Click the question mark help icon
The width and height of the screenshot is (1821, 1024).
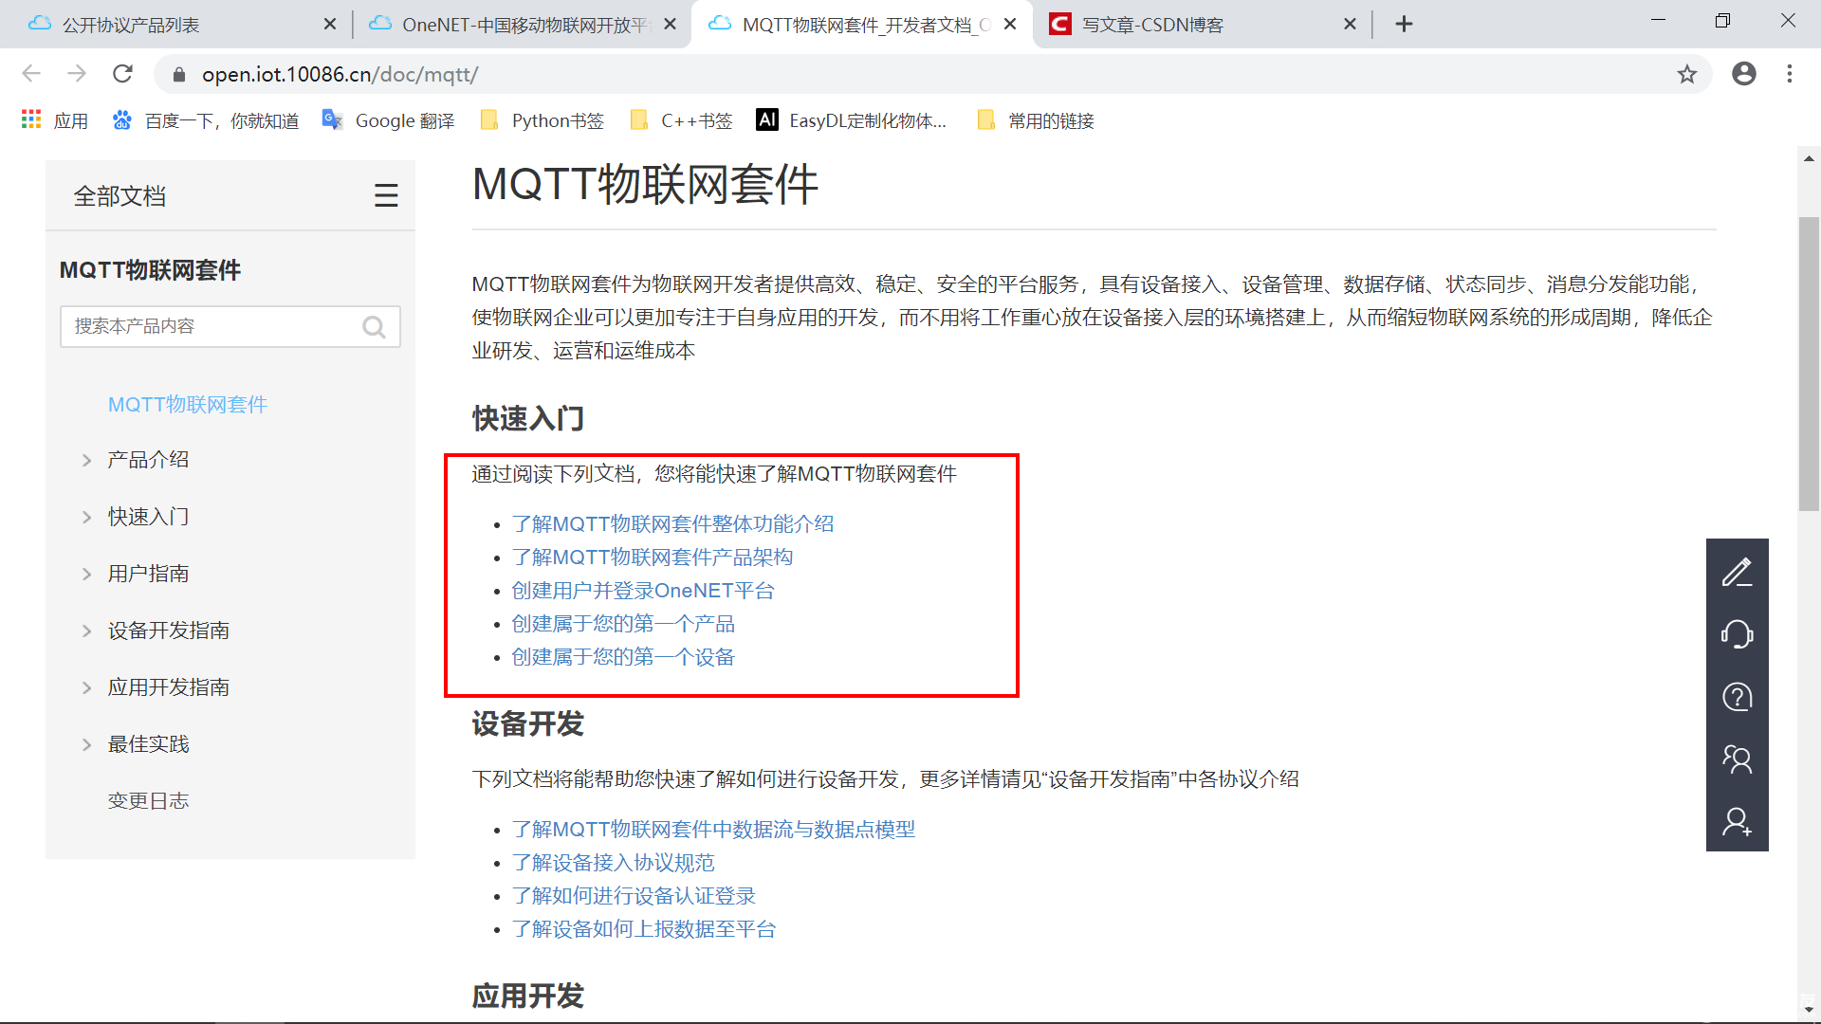[1737, 697]
